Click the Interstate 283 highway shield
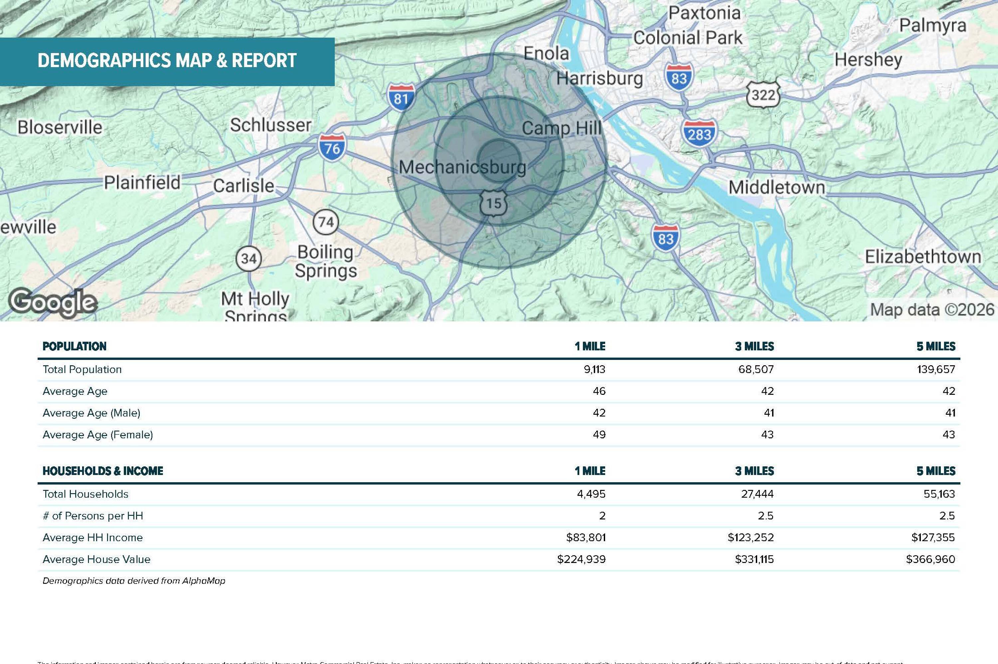This screenshot has width=998, height=664. coord(699,133)
